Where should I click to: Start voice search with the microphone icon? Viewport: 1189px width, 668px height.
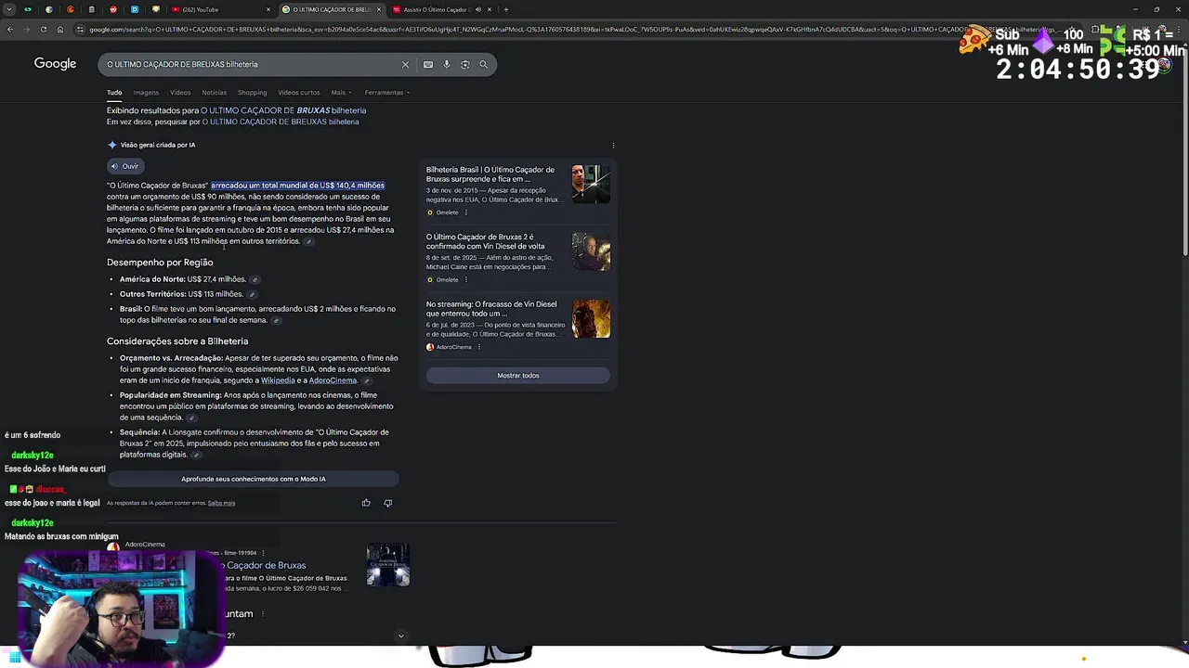click(x=447, y=64)
